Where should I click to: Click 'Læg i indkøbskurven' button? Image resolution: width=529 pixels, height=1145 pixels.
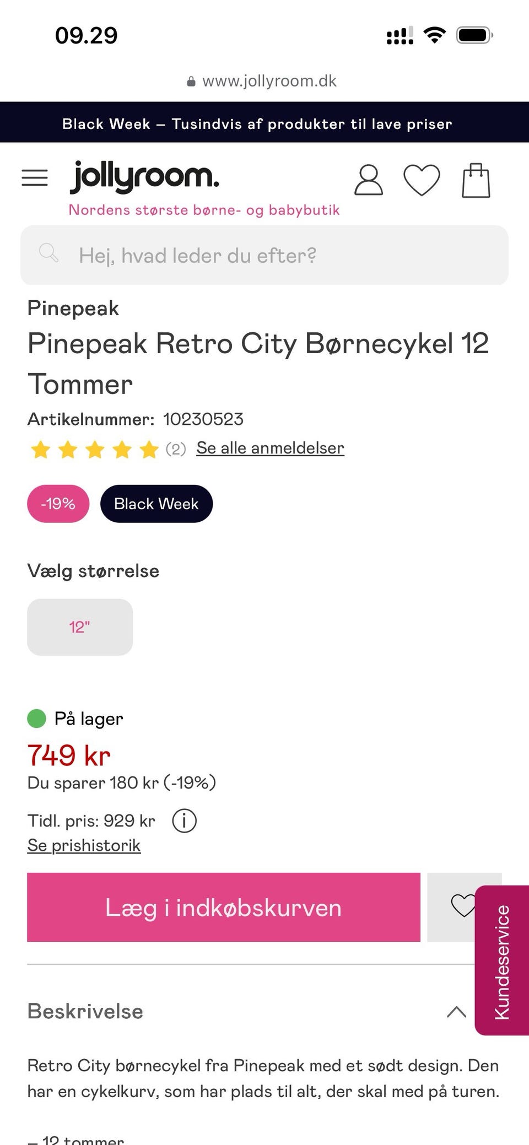(x=223, y=907)
